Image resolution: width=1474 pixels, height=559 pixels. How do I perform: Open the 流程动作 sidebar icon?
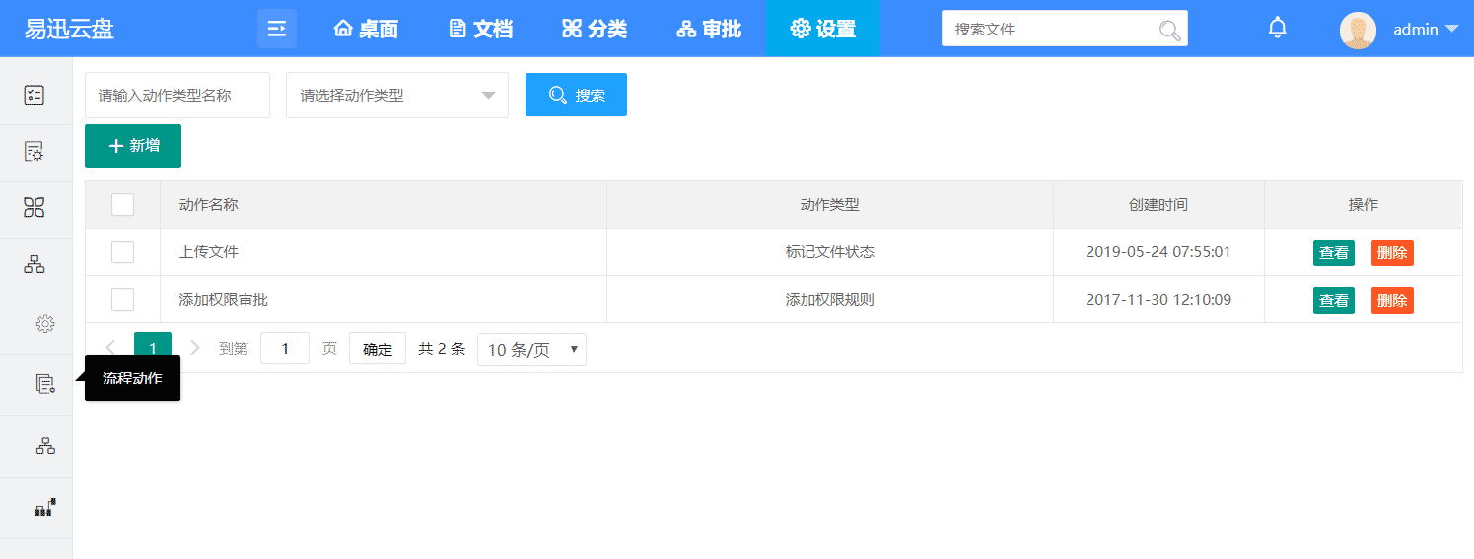45,384
